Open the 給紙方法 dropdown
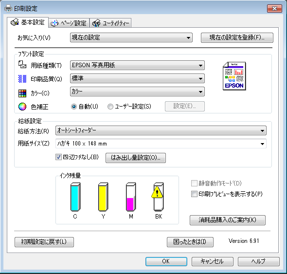 coord(161,130)
